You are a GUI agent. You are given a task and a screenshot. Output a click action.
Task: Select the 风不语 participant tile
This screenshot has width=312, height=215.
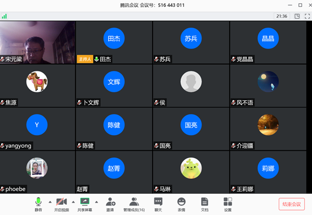pyautogui.click(x=268, y=86)
